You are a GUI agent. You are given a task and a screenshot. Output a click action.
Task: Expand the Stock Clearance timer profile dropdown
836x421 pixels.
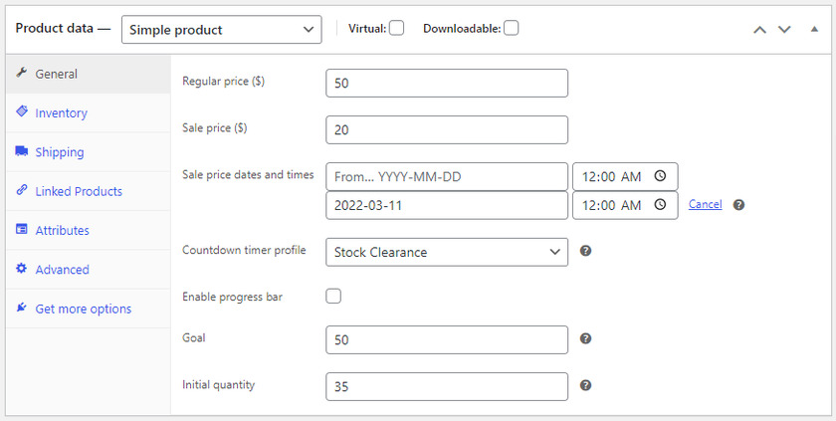pyautogui.click(x=446, y=252)
